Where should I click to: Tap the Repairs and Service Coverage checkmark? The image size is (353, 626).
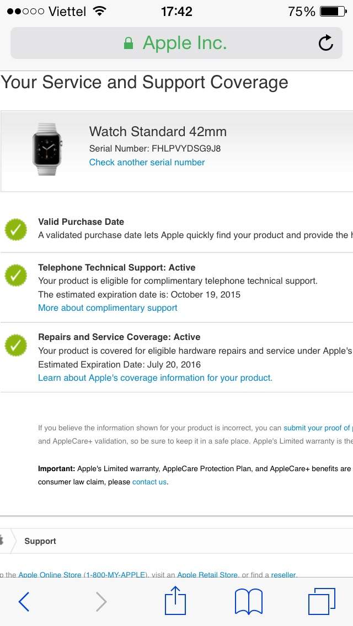pyautogui.click(x=16, y=346)
